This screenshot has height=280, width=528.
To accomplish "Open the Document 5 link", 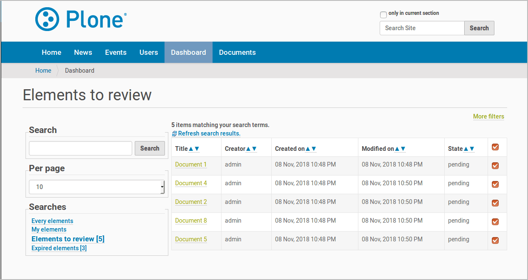I will [x=191, y=239].
